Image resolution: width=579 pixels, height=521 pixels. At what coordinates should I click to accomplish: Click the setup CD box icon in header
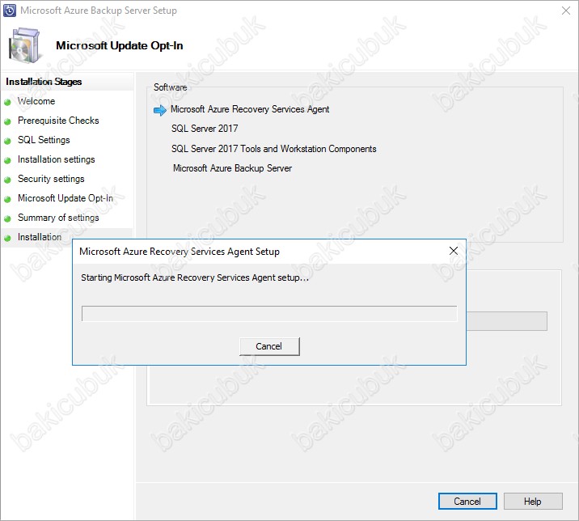pos(24,46)
